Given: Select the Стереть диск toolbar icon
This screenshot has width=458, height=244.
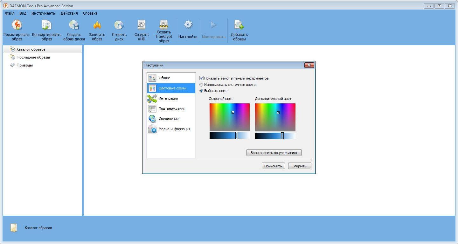Looking at the screenshot, I should (119, 25).
